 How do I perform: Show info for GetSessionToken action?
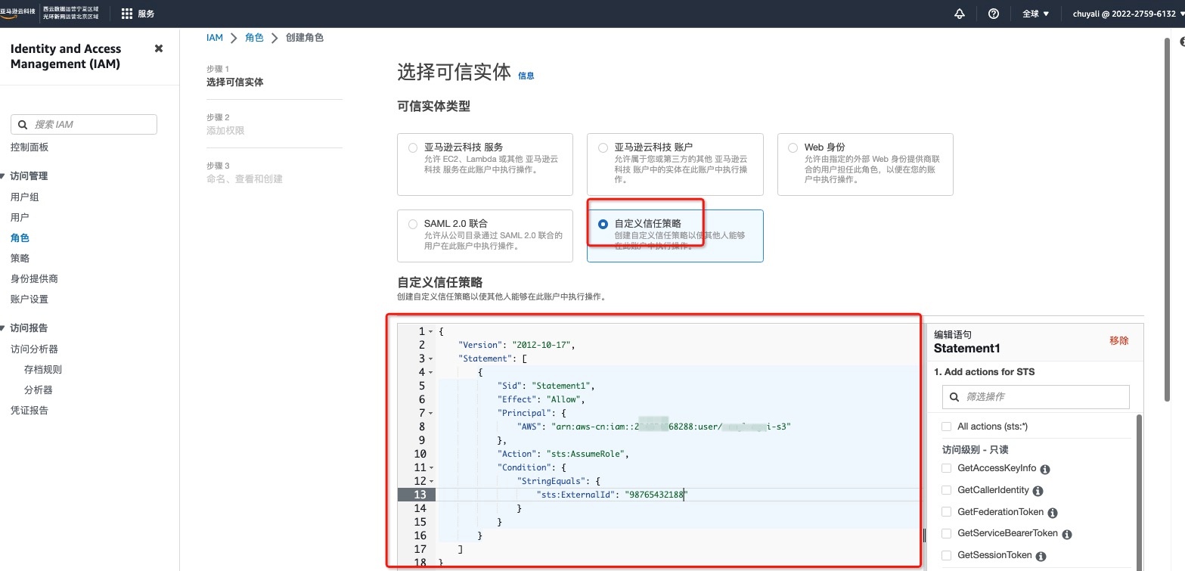tap(1041, 556)
